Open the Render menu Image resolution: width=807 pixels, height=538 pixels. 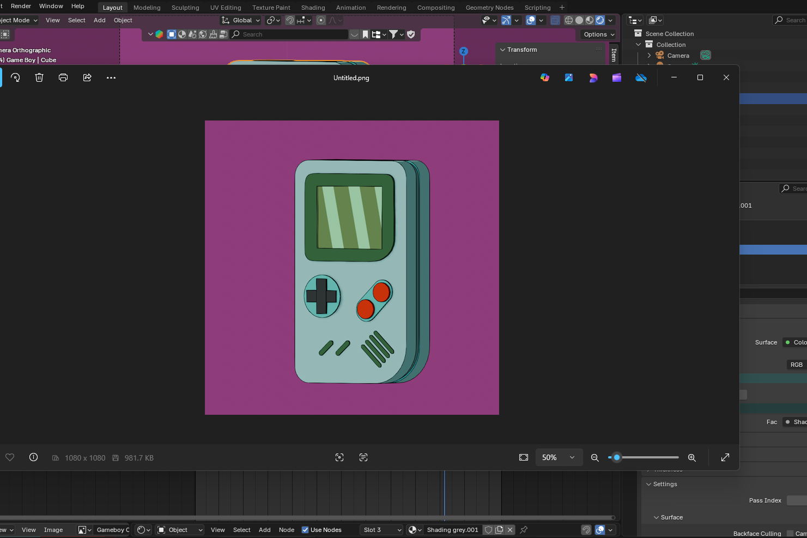click(21, 6)
